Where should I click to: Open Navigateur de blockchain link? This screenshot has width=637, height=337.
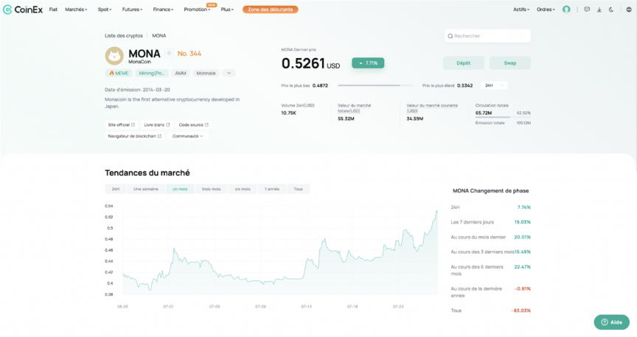[x=134, y=136]
